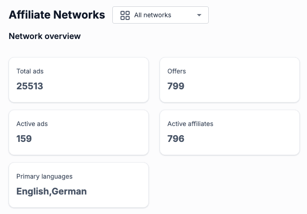307x214 pixels.
Task: Select the Offers card
Action: pyautogui.click(x=230, y=80)
